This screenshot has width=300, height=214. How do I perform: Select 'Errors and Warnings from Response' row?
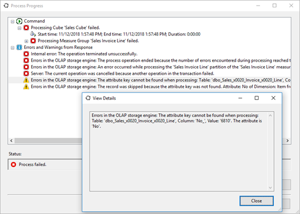(x=58, y=47)
